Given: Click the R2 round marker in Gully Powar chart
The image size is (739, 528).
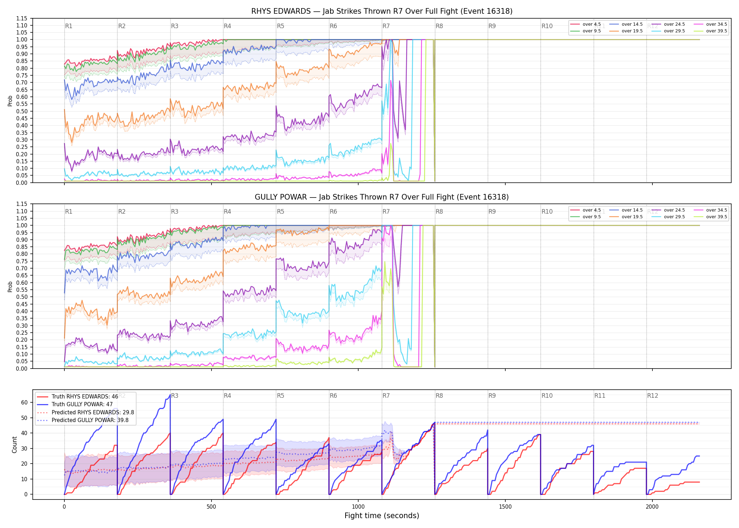Looking at the screenshot, I should click(122, 212).
